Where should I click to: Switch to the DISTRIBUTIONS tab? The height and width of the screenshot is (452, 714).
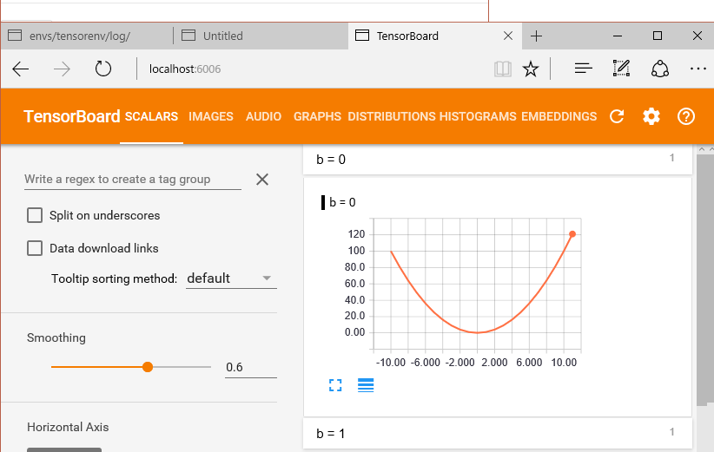coord(392,116)
